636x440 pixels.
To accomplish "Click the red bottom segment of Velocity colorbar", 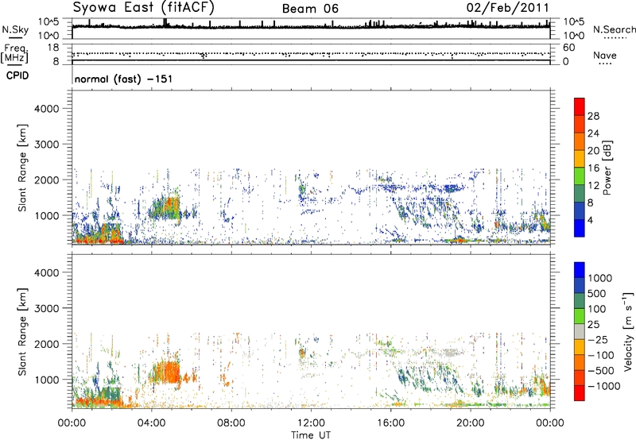I will [580, 393].
